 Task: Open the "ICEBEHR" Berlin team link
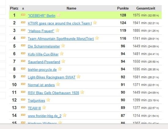(x=42, y=16)
